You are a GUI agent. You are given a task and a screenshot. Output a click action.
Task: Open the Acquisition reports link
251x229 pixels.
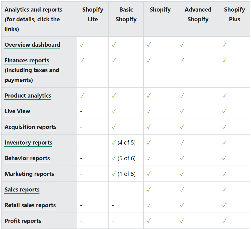click(30, 127)
